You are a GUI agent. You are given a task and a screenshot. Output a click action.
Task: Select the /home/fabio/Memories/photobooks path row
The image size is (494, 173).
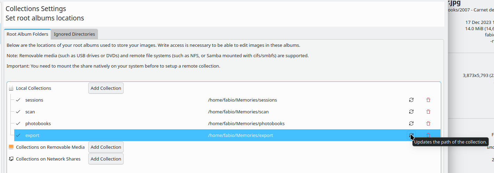227,123
